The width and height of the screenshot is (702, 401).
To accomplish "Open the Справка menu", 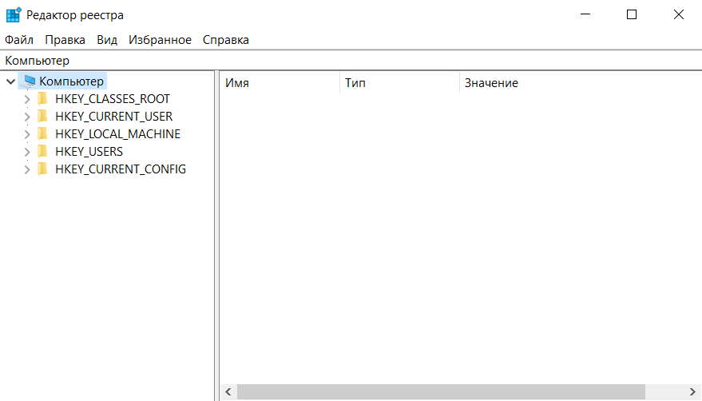I will click(225, 40).
